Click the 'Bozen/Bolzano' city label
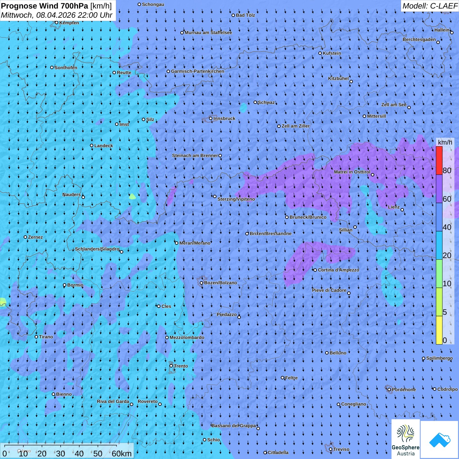Screen dimensions: 459x459 pos(220,283)
